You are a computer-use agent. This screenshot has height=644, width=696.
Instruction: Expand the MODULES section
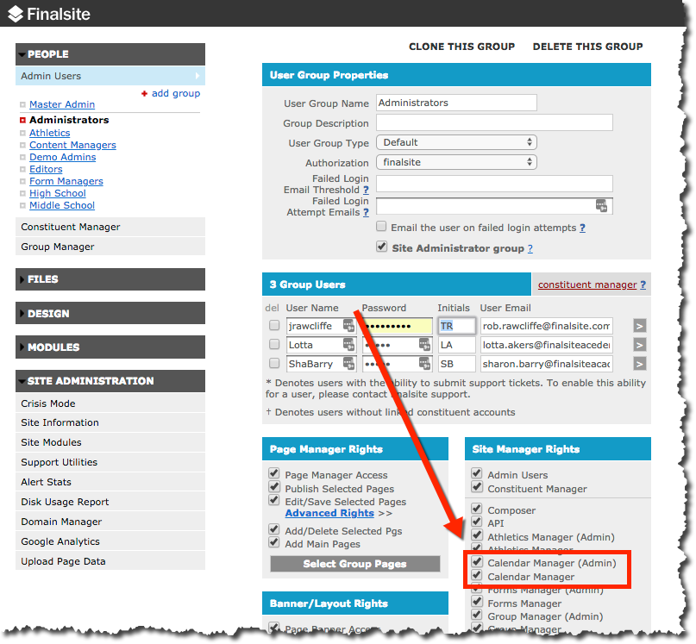click(110, 347)
